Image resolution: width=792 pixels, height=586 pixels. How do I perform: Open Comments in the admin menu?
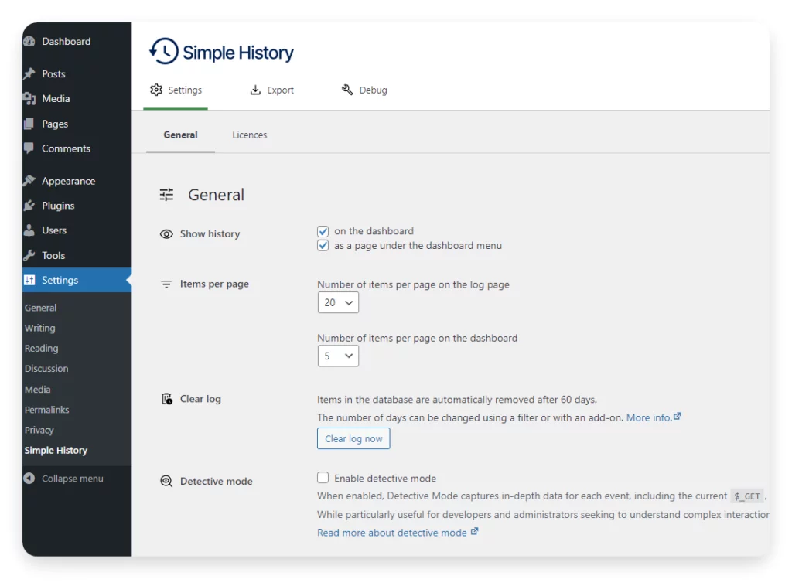pyautogui.click(x=77, y=148)
